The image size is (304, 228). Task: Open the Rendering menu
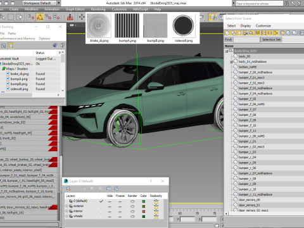point(98,9)
